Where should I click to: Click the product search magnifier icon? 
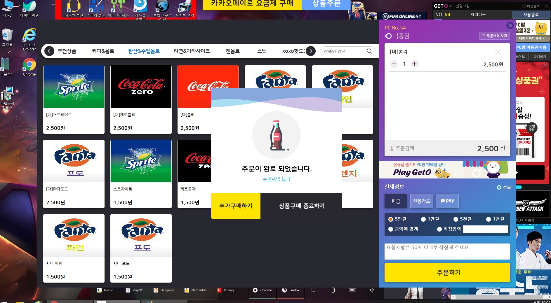369,51
